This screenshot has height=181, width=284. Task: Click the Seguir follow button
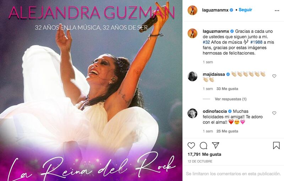tap(245, 10)
